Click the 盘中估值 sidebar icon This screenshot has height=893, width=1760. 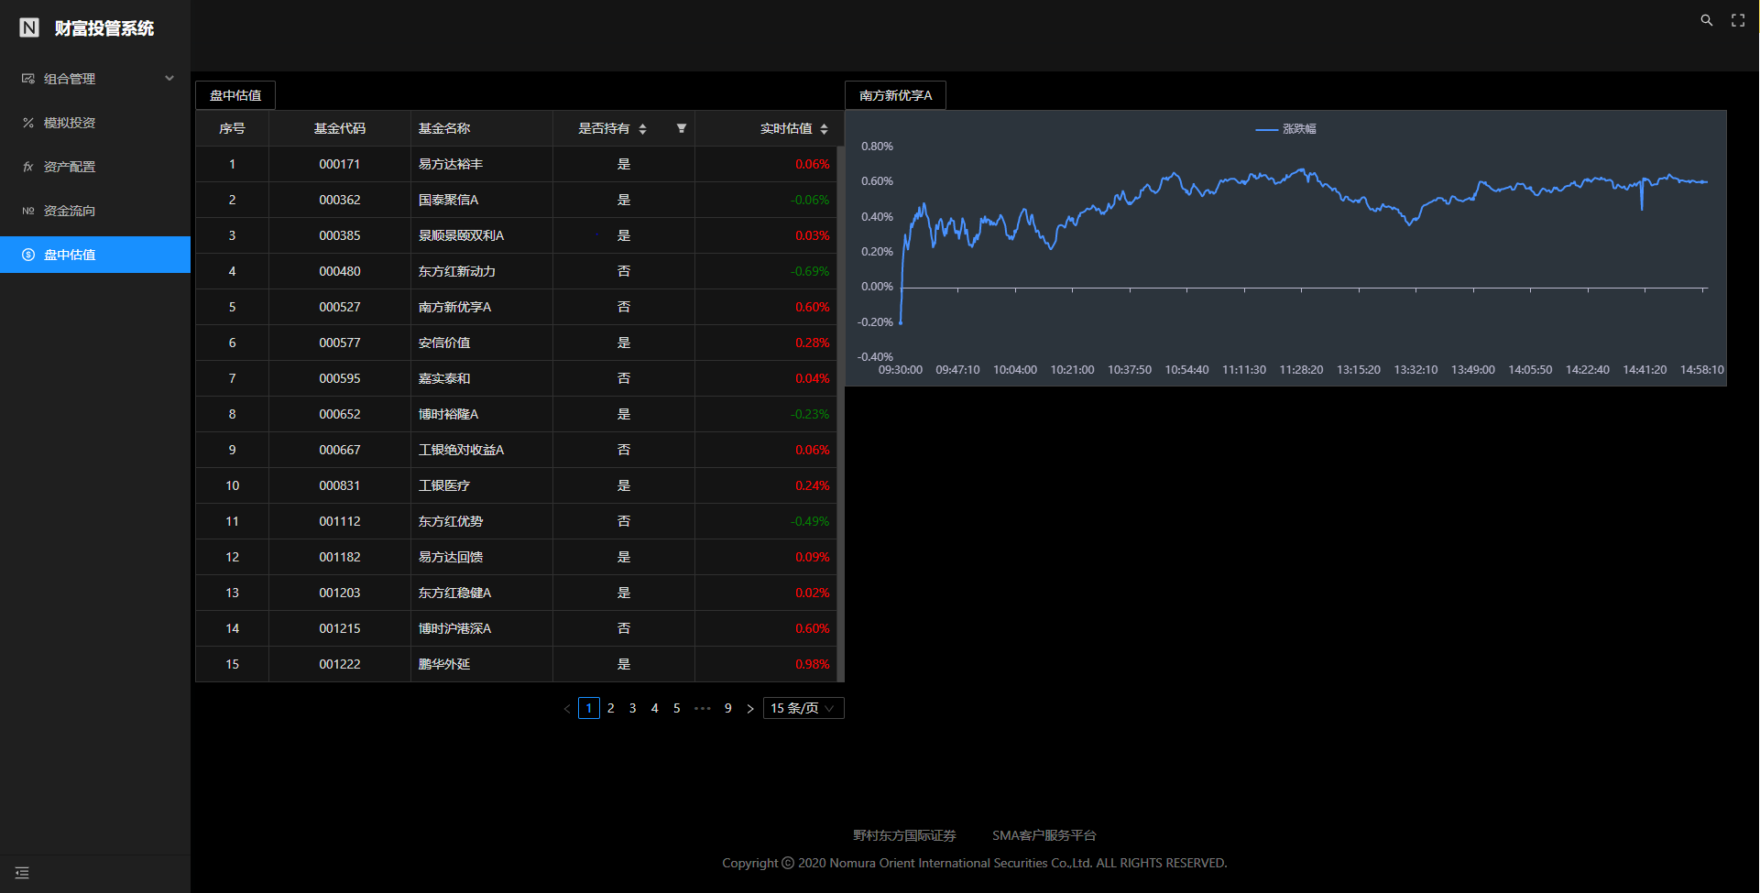tap(27, 254)
